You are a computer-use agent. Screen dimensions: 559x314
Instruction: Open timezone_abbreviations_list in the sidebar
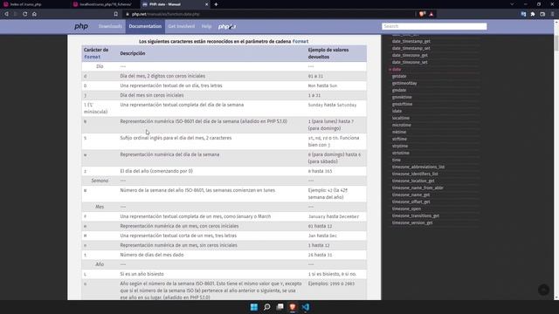coord(418,167)
